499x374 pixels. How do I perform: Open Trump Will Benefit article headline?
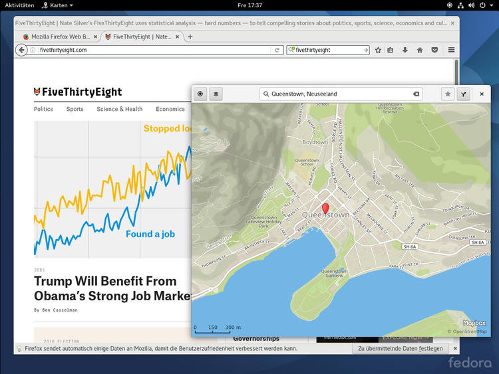112,288
